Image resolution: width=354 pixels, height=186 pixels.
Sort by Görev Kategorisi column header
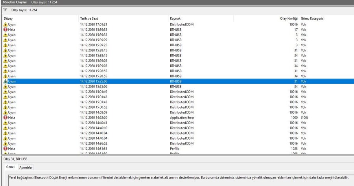click(312, 18)
